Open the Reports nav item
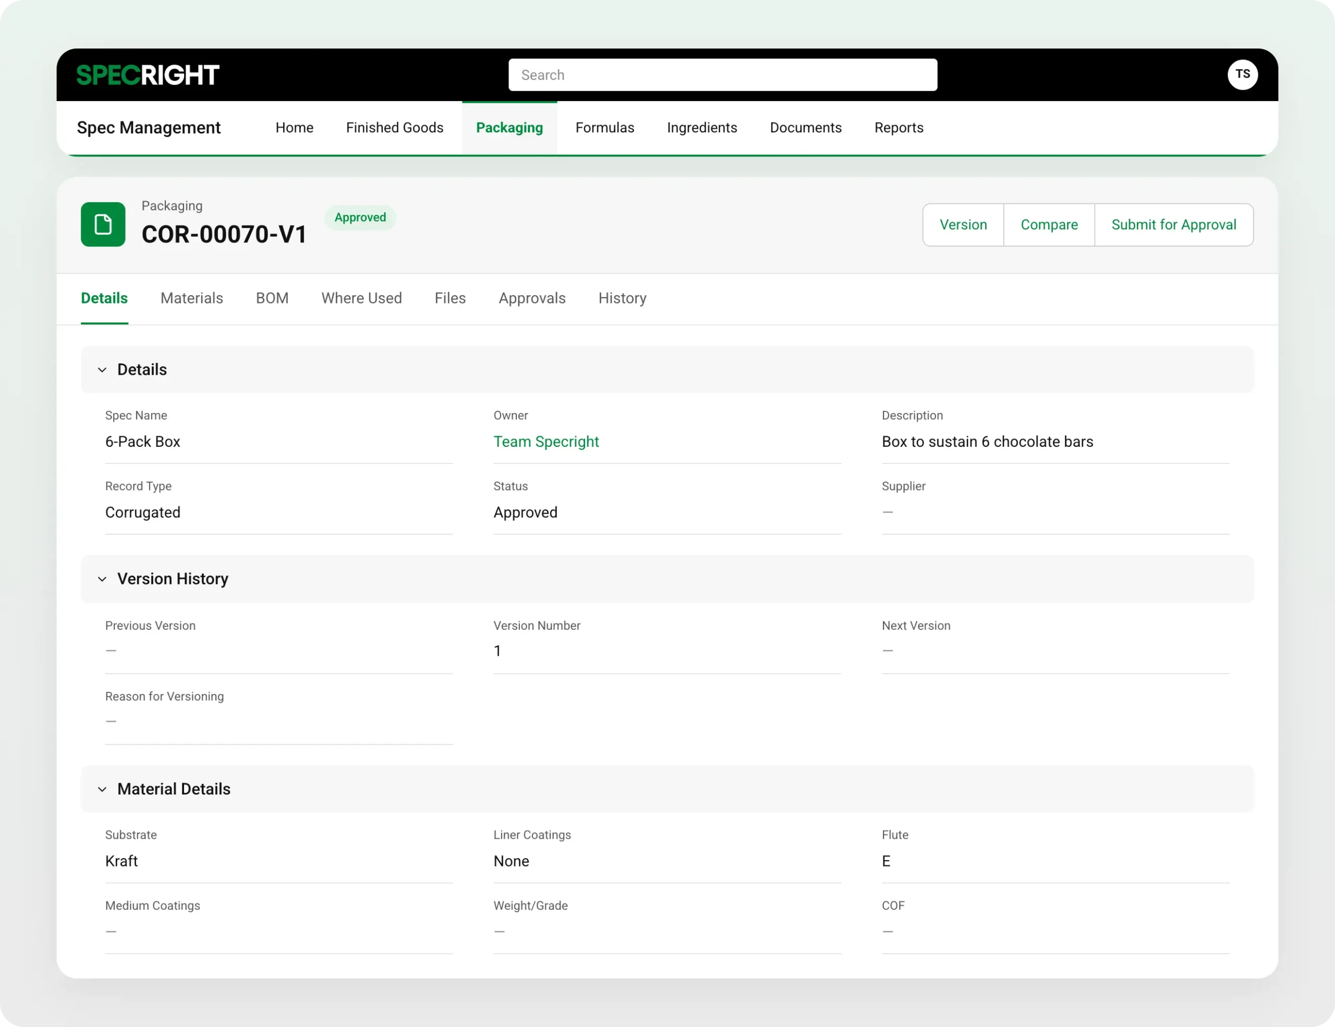Screen dimensions: 1335x1027 899,128
